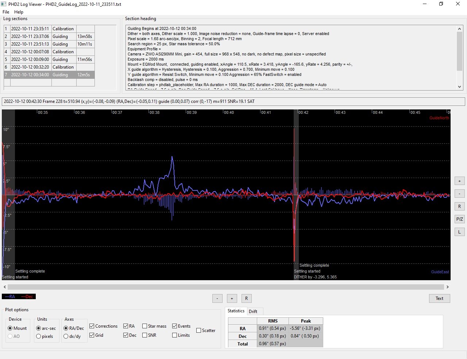The width and height of the screenshot is (467, 359).
Task: Open the Help menu
Action: [x=19, y=12]
